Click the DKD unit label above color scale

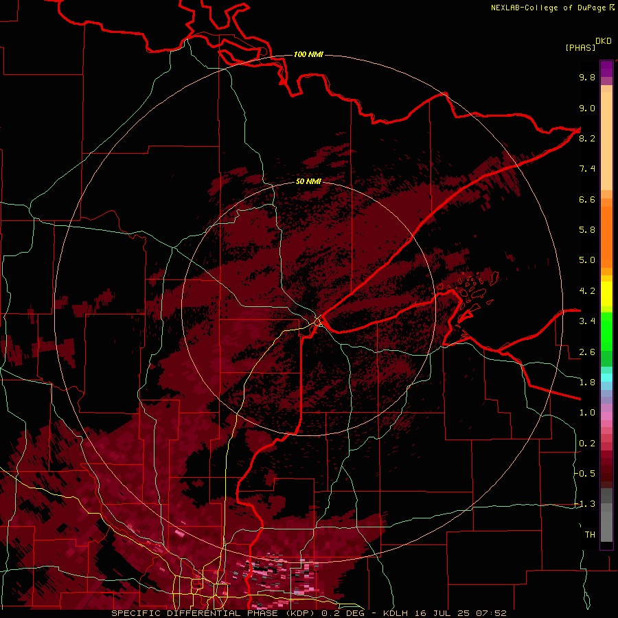coord(604,41)
